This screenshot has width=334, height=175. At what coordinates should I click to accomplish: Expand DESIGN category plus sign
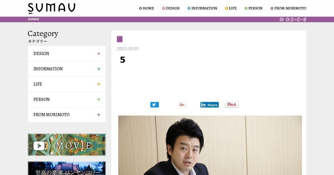click(x=99, y=54)
